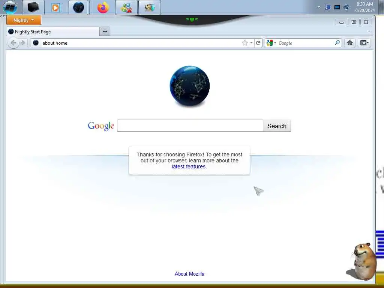Viewport: 384px width, 288px height.
Task: Launch the media player taskbar icon
Action: (x=56, y=7)
